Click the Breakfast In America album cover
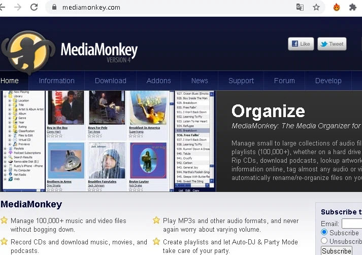 (x=148, y=107)
